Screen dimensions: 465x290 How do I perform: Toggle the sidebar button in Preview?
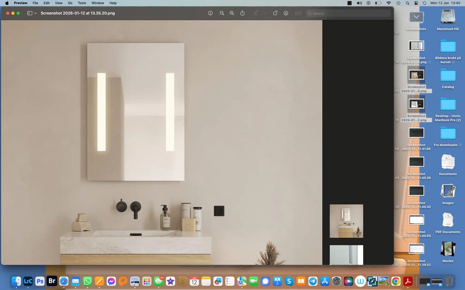pos(30,14)
